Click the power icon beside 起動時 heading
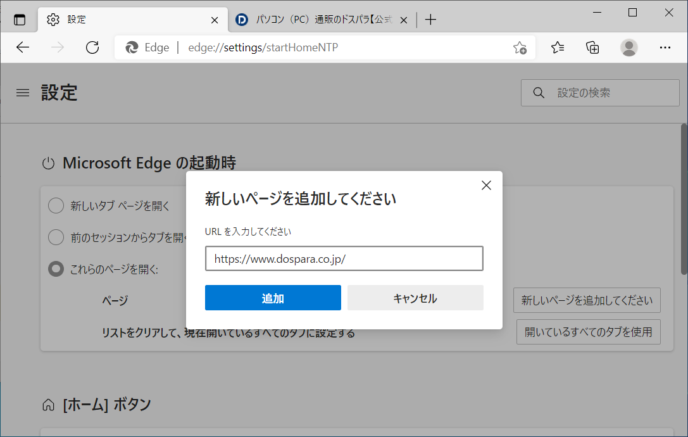This screenshot has height=437, width=688. [48, 163]
